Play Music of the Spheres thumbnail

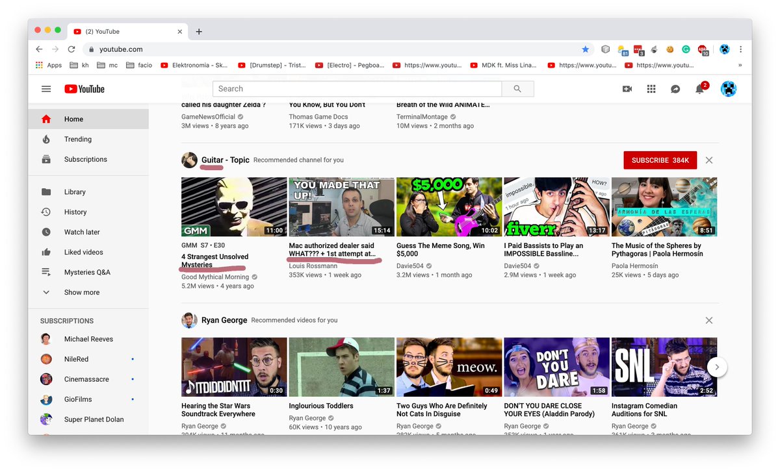[x=664, y=207]
